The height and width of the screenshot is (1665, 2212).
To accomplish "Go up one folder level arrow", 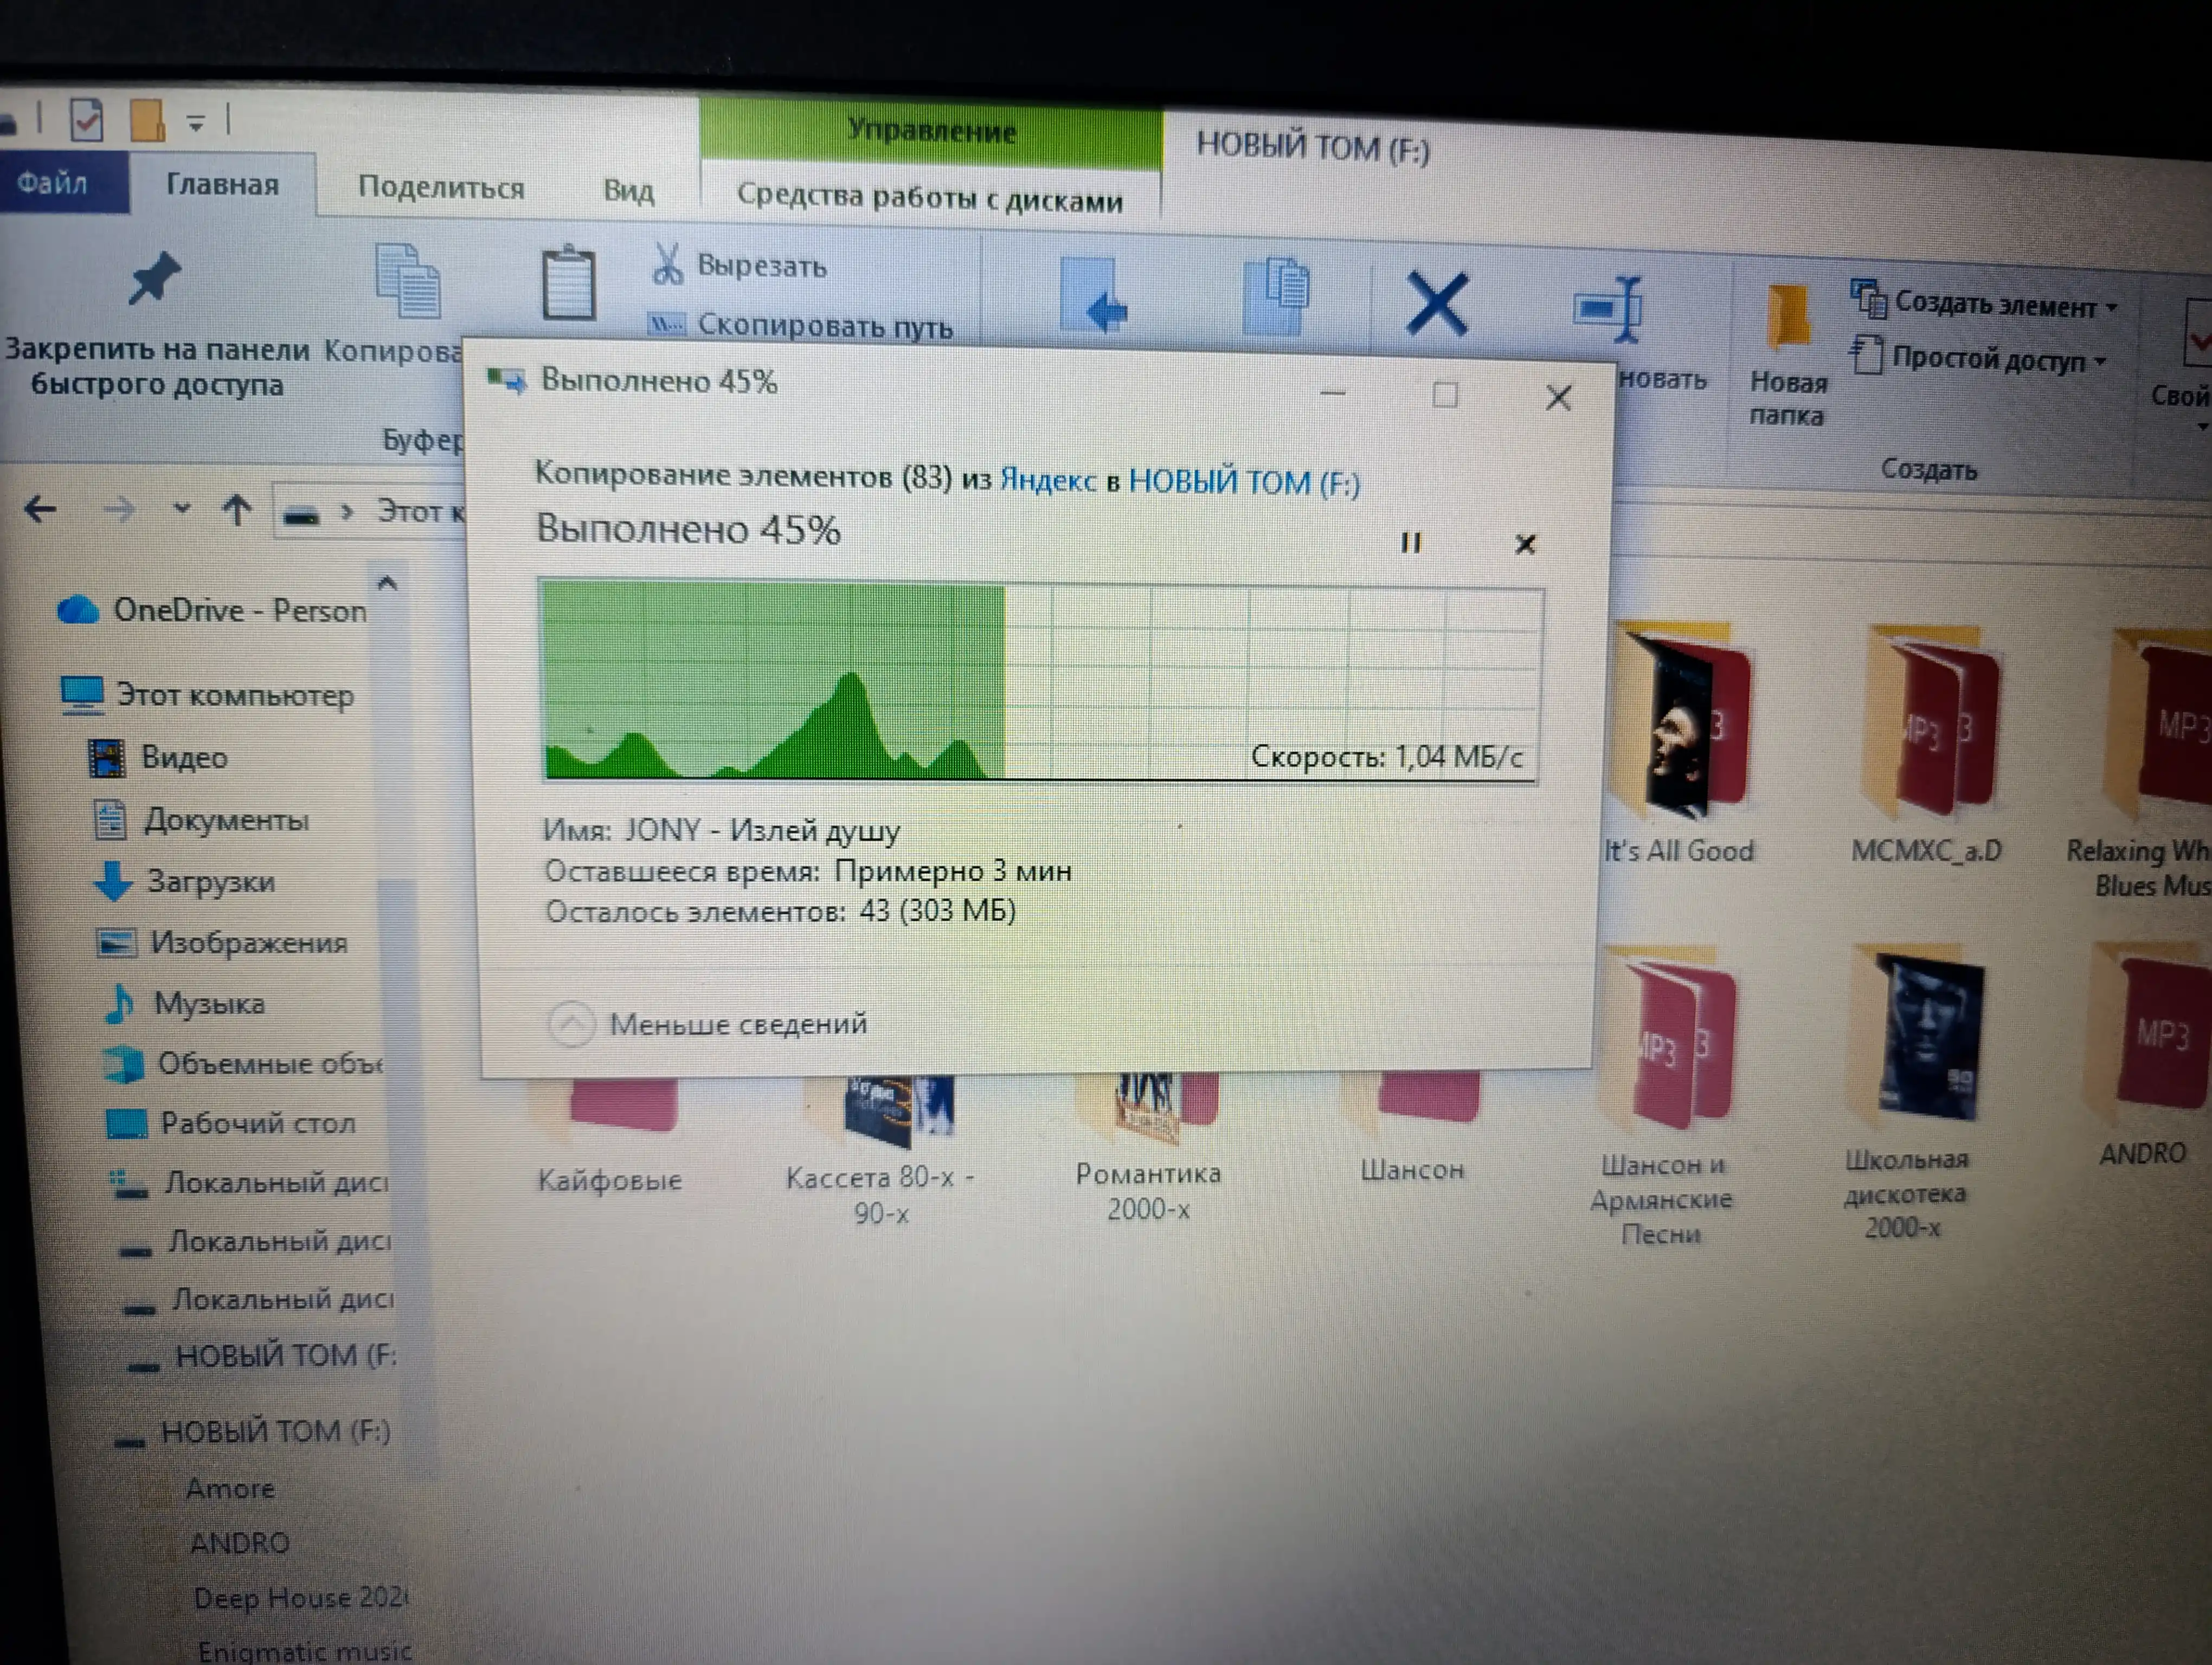I will coord(237,511).
